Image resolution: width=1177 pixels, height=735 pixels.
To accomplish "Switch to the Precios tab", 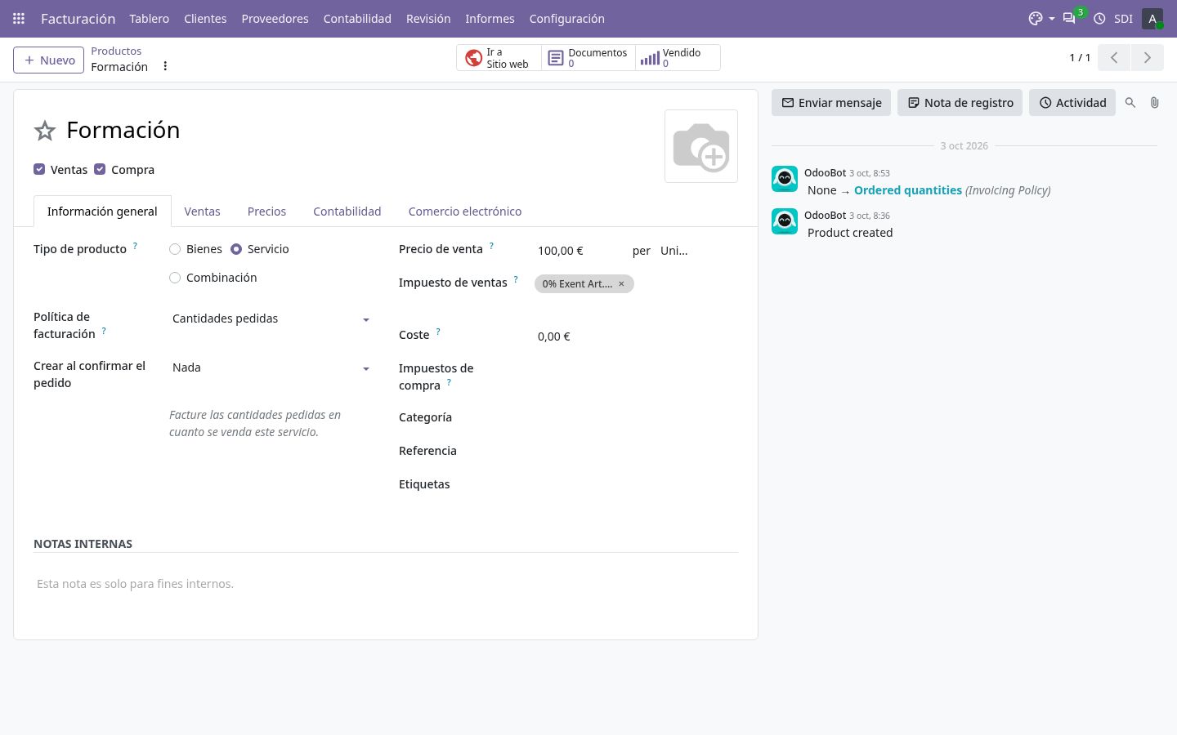I will 266,212.
